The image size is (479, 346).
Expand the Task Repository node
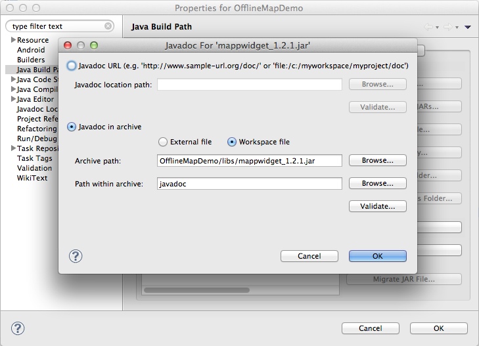13,148
